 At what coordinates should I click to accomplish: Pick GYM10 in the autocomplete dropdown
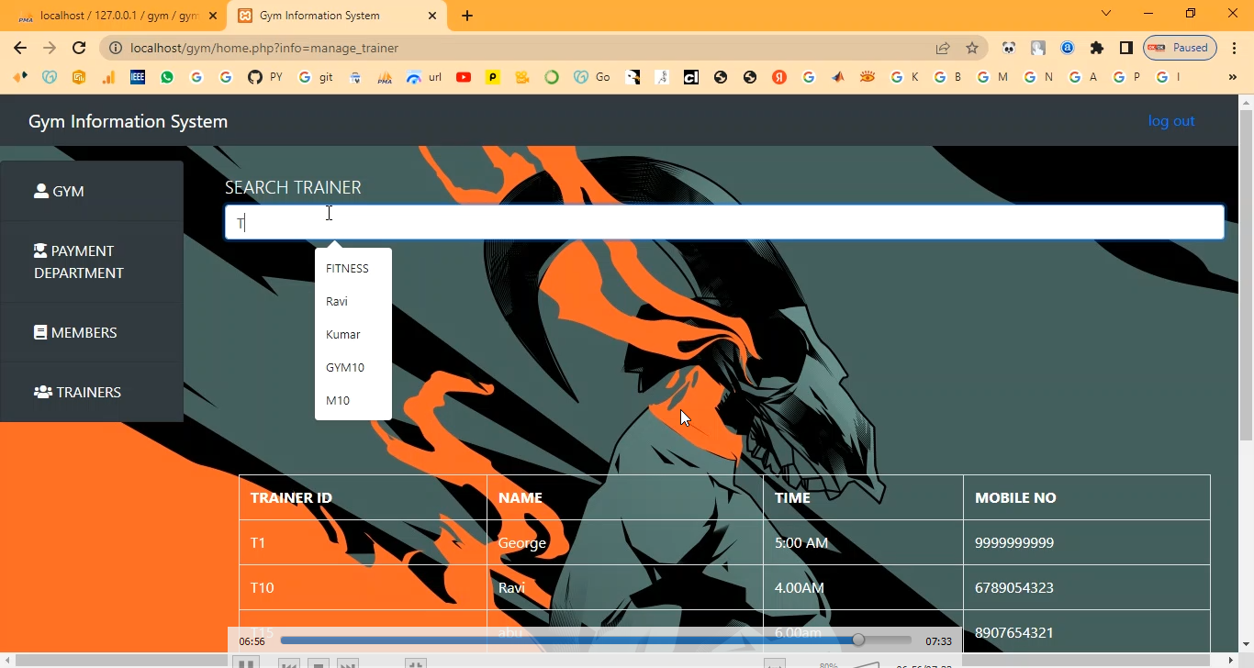345,368
